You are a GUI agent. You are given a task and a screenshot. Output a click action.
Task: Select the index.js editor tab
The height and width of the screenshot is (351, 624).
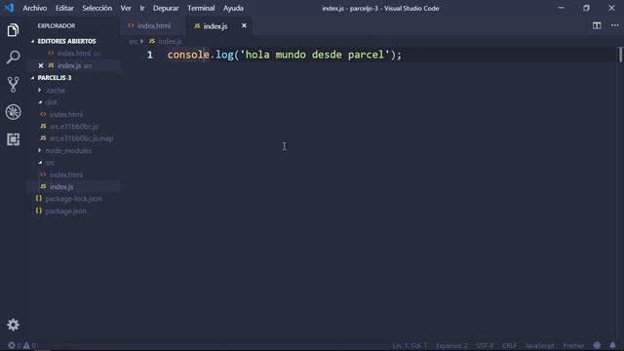click(x=214, y=26)
